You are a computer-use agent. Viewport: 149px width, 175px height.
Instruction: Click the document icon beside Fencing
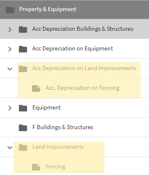(x=36, y=167)
